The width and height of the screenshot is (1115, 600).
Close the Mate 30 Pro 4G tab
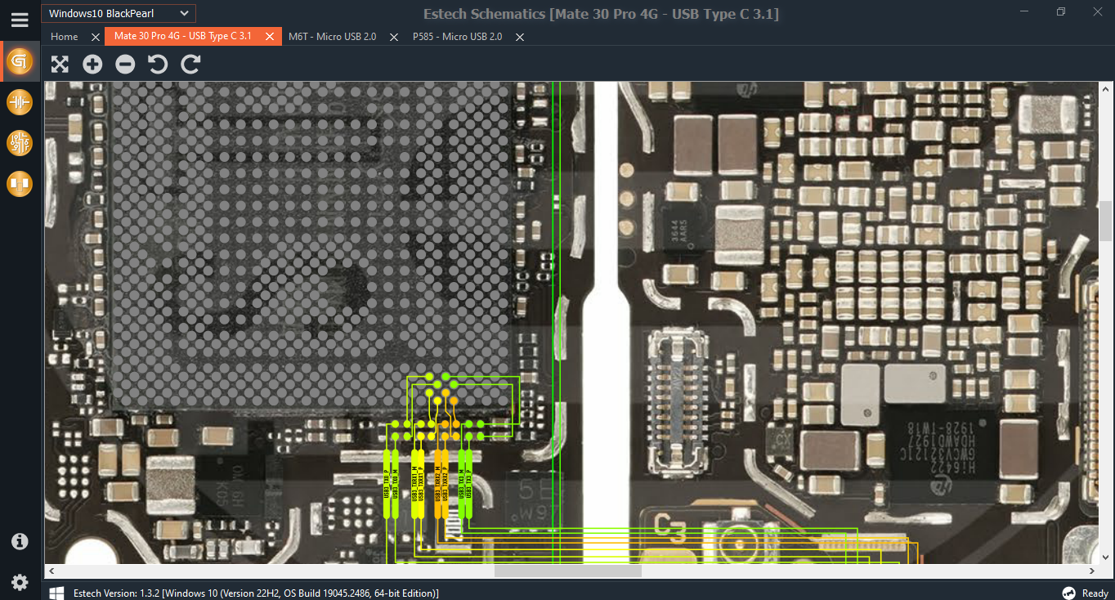pyautogui.click(x=269, y=37)
